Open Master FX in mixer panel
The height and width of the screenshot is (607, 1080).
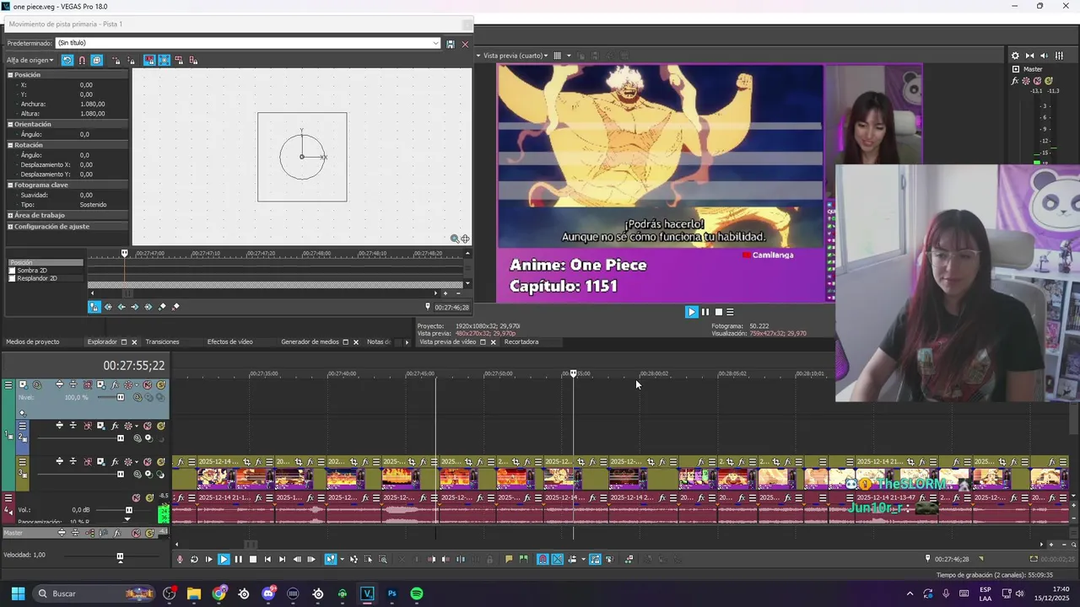click(1015, 81)
